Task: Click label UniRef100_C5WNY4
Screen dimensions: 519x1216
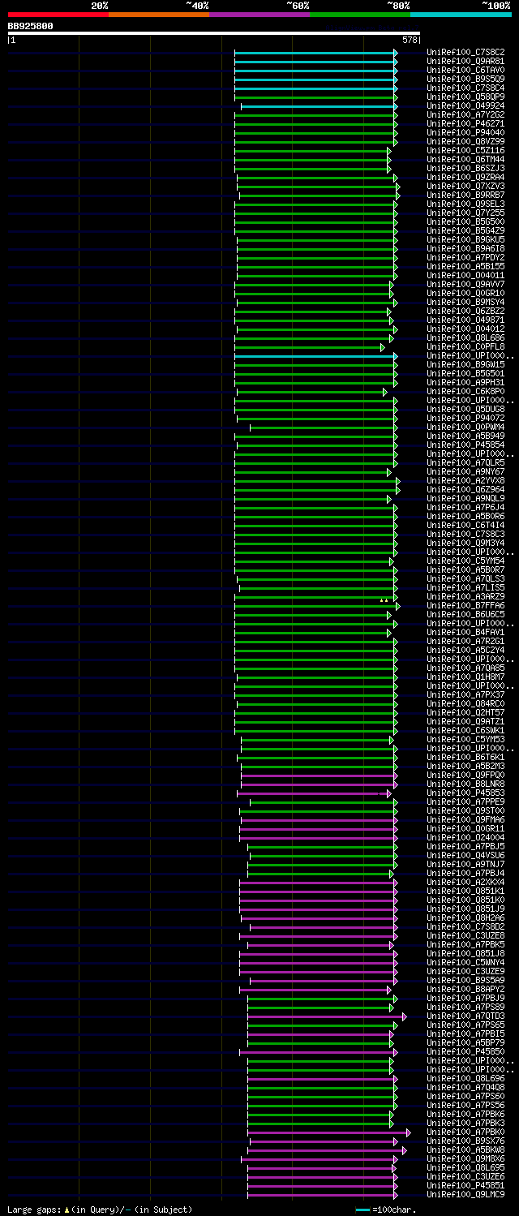Action: tap(465, 963)
